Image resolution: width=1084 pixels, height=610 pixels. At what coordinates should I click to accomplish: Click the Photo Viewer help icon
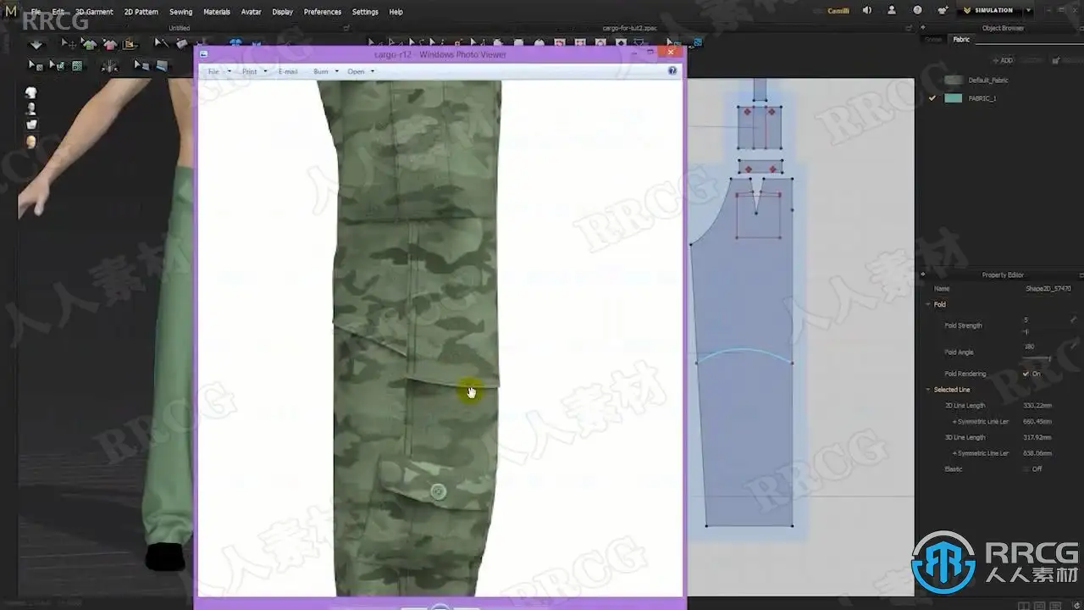[x=672, y=71]
